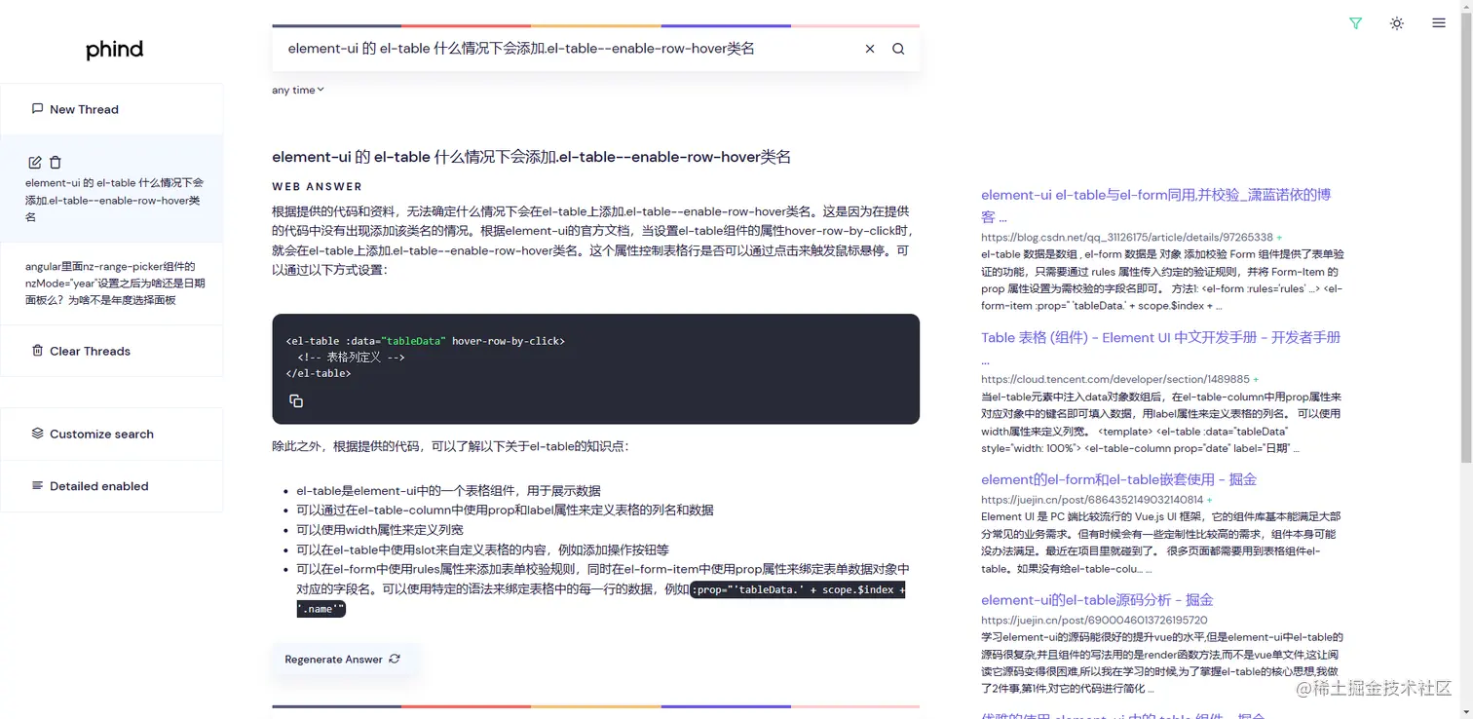Click Regenerate Answer button

(x=345, y=660)
